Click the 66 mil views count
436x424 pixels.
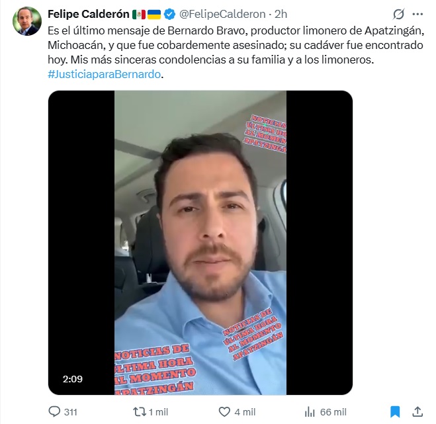tap(333, 412)
